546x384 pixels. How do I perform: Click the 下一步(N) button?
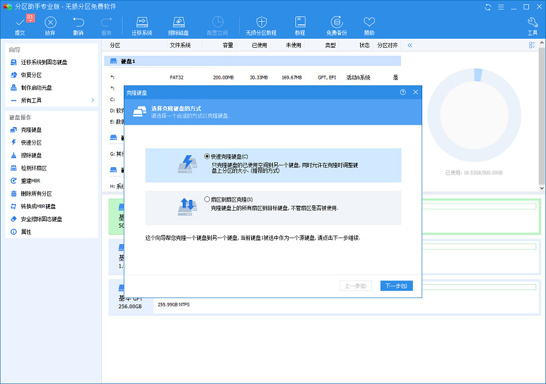tap(396, 286)
